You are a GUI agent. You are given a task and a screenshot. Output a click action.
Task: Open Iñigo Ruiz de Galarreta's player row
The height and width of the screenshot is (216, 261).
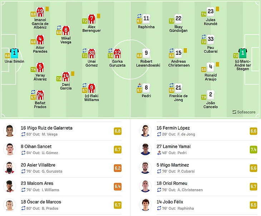[63, 131]
